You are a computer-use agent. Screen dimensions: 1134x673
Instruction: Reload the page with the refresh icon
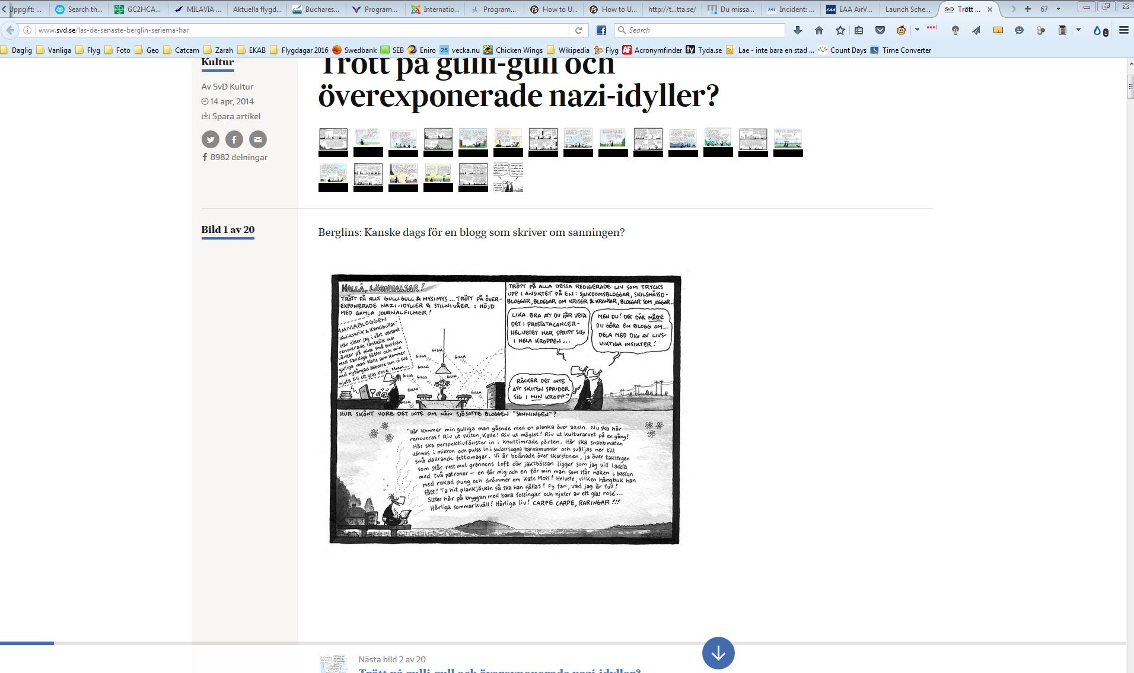click(578, 30)
